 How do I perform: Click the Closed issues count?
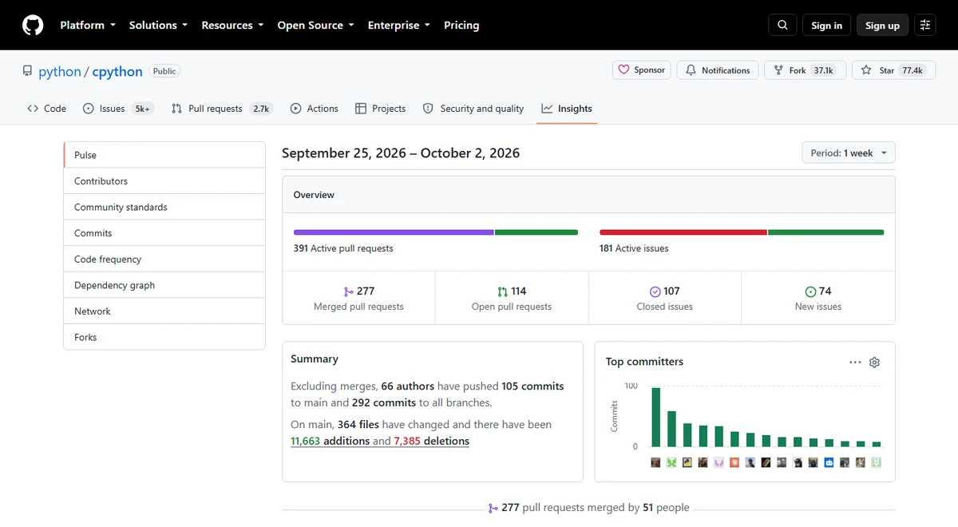point(671,291)
